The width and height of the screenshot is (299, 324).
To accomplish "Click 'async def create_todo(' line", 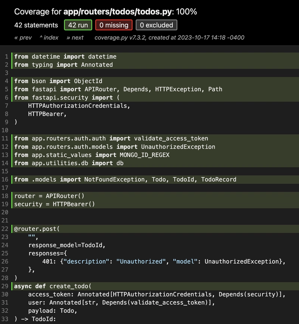I will pos(53,286).
